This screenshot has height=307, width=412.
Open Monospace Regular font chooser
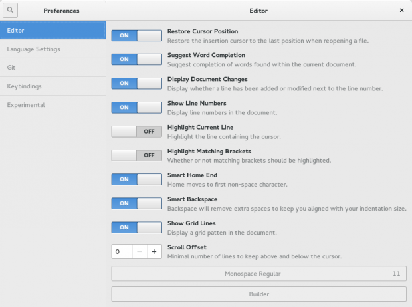[x=258, y=274]
